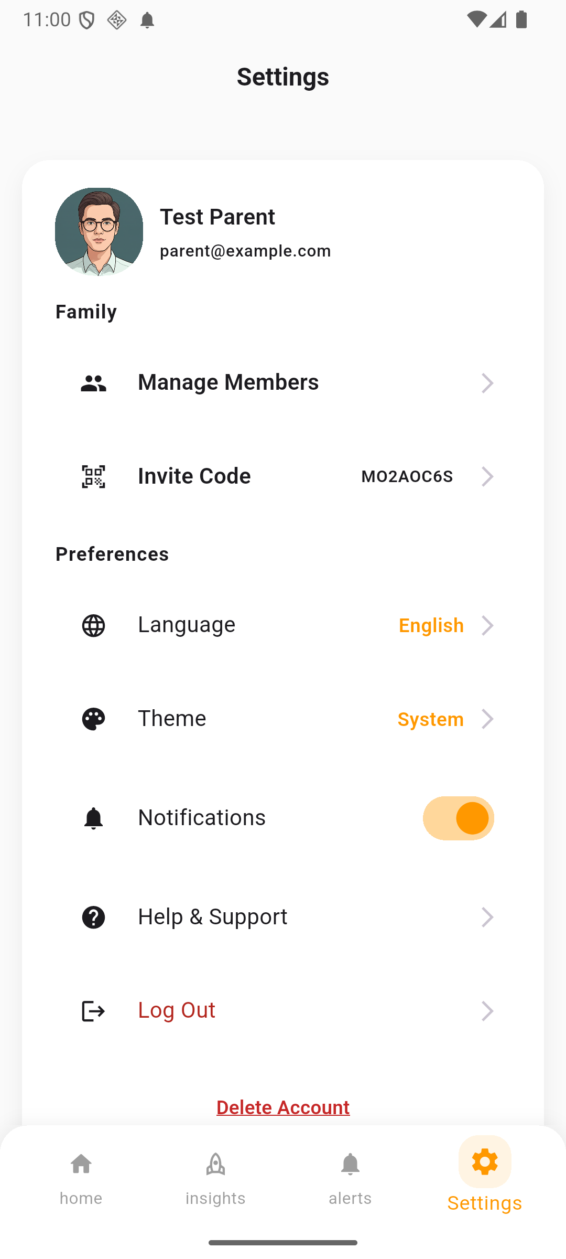Tap the Theme palette icon
Viewport: 566px width, 1259px height.
93,719
